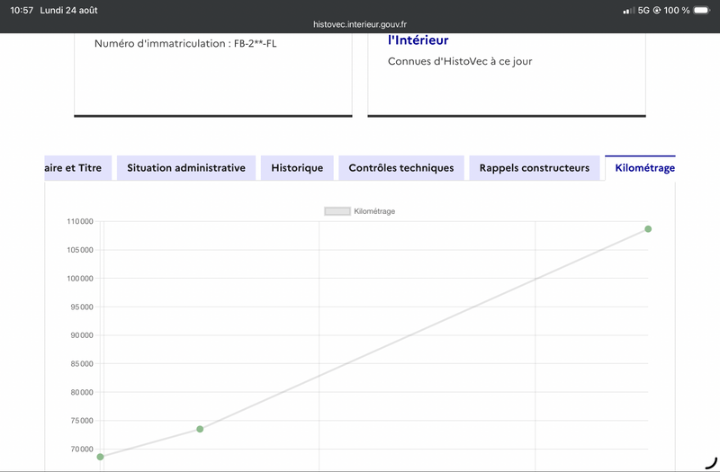720x472 pixels.
Task: Select the Kilométrage tab
Action: point(641,168)
